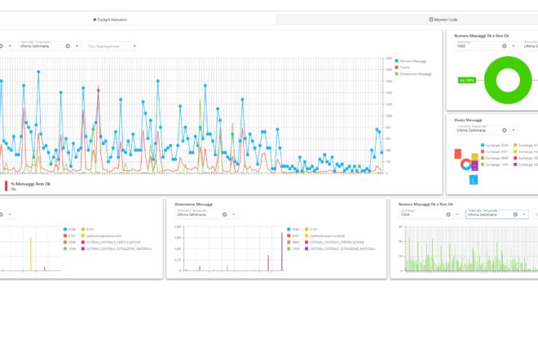
Task: Click 0860 swatch in bottom left panel legend
Action: [x=65, y=243]
